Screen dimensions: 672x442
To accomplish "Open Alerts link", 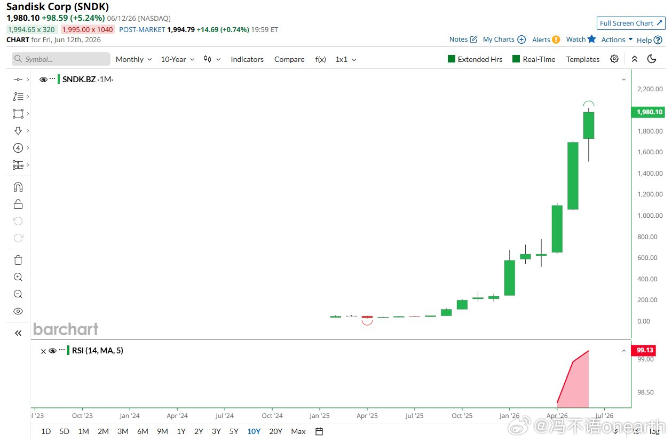I will (x=546, y=40).
